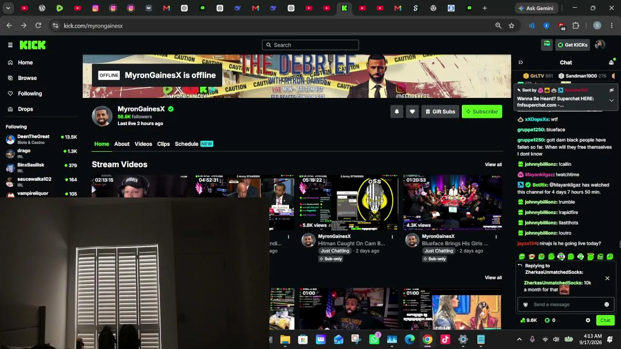Screen dimensions: 621x349
Task: Switch to the Videos tab
Action: pyautogui.click(x=143, y=144)
